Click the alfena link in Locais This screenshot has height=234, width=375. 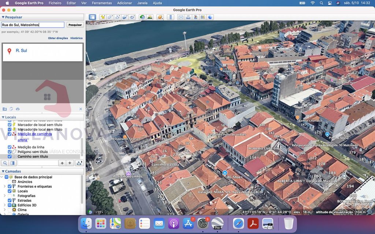[22, 140]
